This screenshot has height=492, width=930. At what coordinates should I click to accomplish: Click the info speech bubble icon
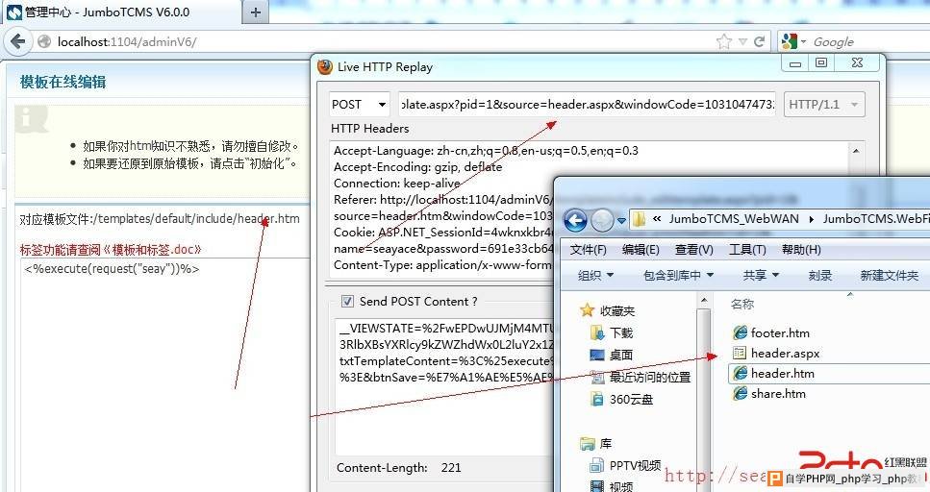[31, 118]
